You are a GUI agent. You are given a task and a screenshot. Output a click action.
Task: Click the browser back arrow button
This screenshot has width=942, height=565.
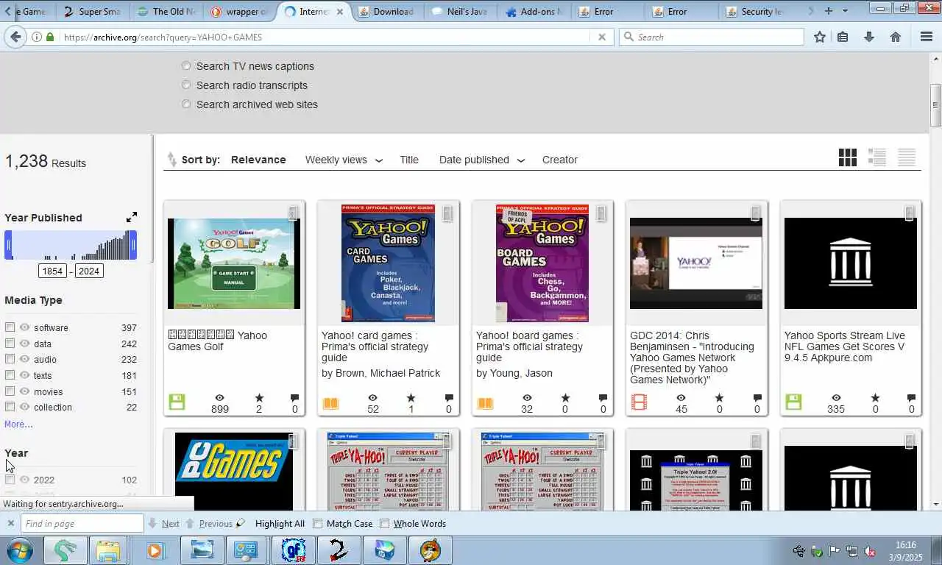tap(15, 37)
